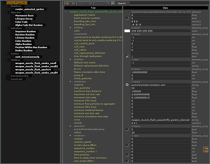Toggle the Sort particles checkbox
The height and width of the screenshot is (164, 210).
pyautogui.click(x=127, y=154)
